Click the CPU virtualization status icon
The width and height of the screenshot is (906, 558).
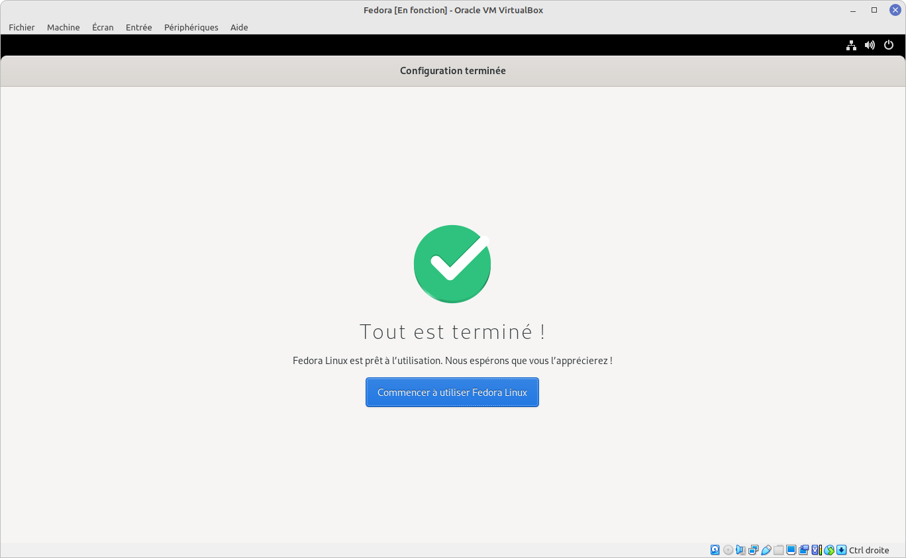click(x=817, y=550)
